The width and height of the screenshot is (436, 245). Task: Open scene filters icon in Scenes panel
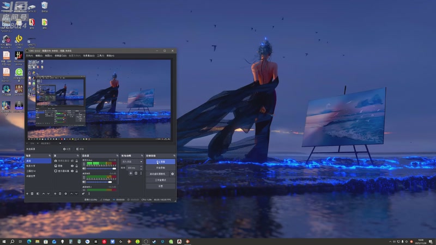[x=38, y=194]
